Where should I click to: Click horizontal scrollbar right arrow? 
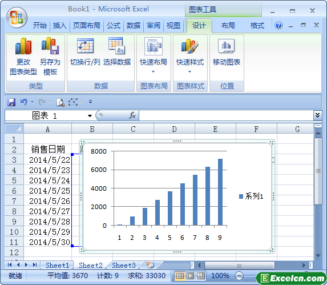[x=304, y=265]
